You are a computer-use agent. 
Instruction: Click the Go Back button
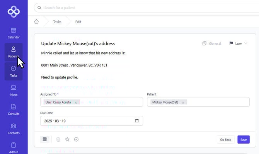226,139
